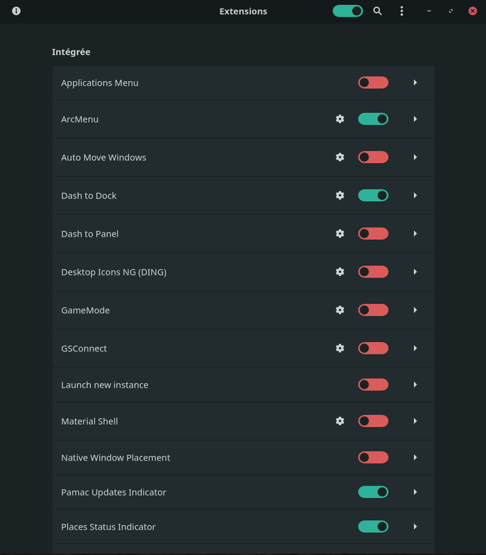Viewport: 486px width, 555px height.
Task: Open GameMode settings gear
Action: coord(340,310)
